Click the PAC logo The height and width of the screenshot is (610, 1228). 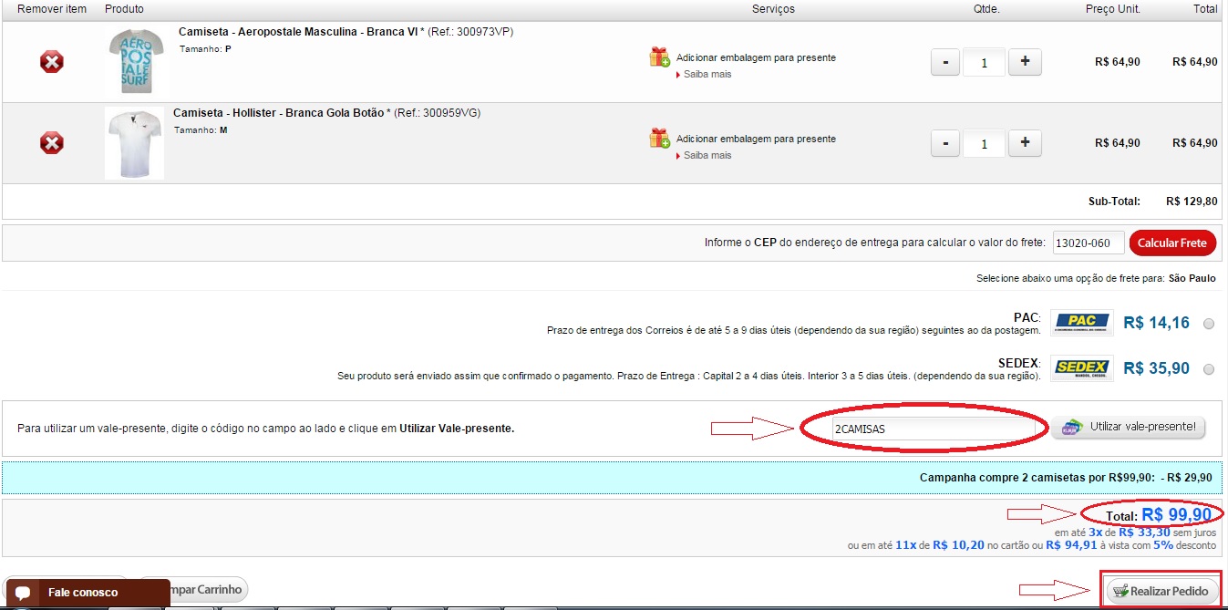point(1082,323)
